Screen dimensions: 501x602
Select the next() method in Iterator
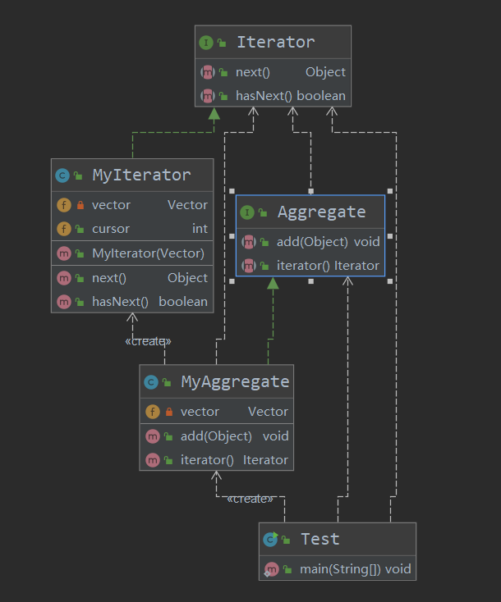pos(253,72)
